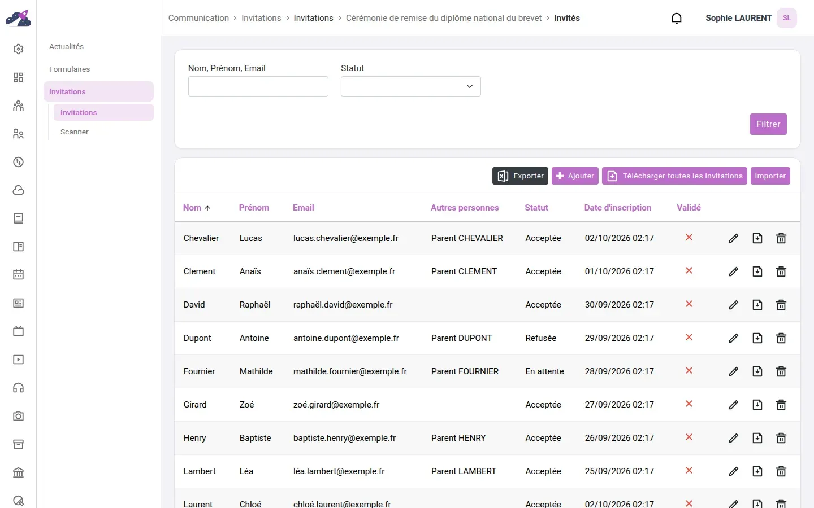Open the Sophie LAURENT user menu avatar

787,18
